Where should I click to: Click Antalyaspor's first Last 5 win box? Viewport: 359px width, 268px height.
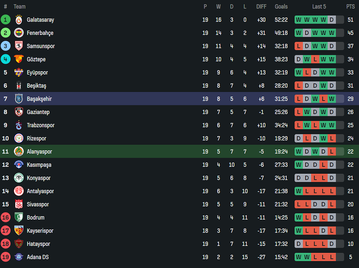(299, 191)
